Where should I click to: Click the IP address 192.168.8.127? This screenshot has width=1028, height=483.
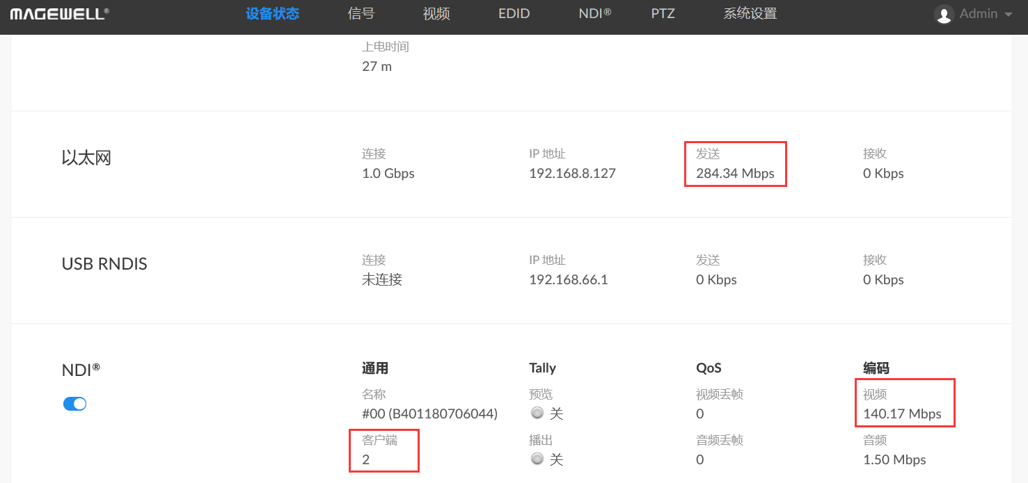coord(572,173)
